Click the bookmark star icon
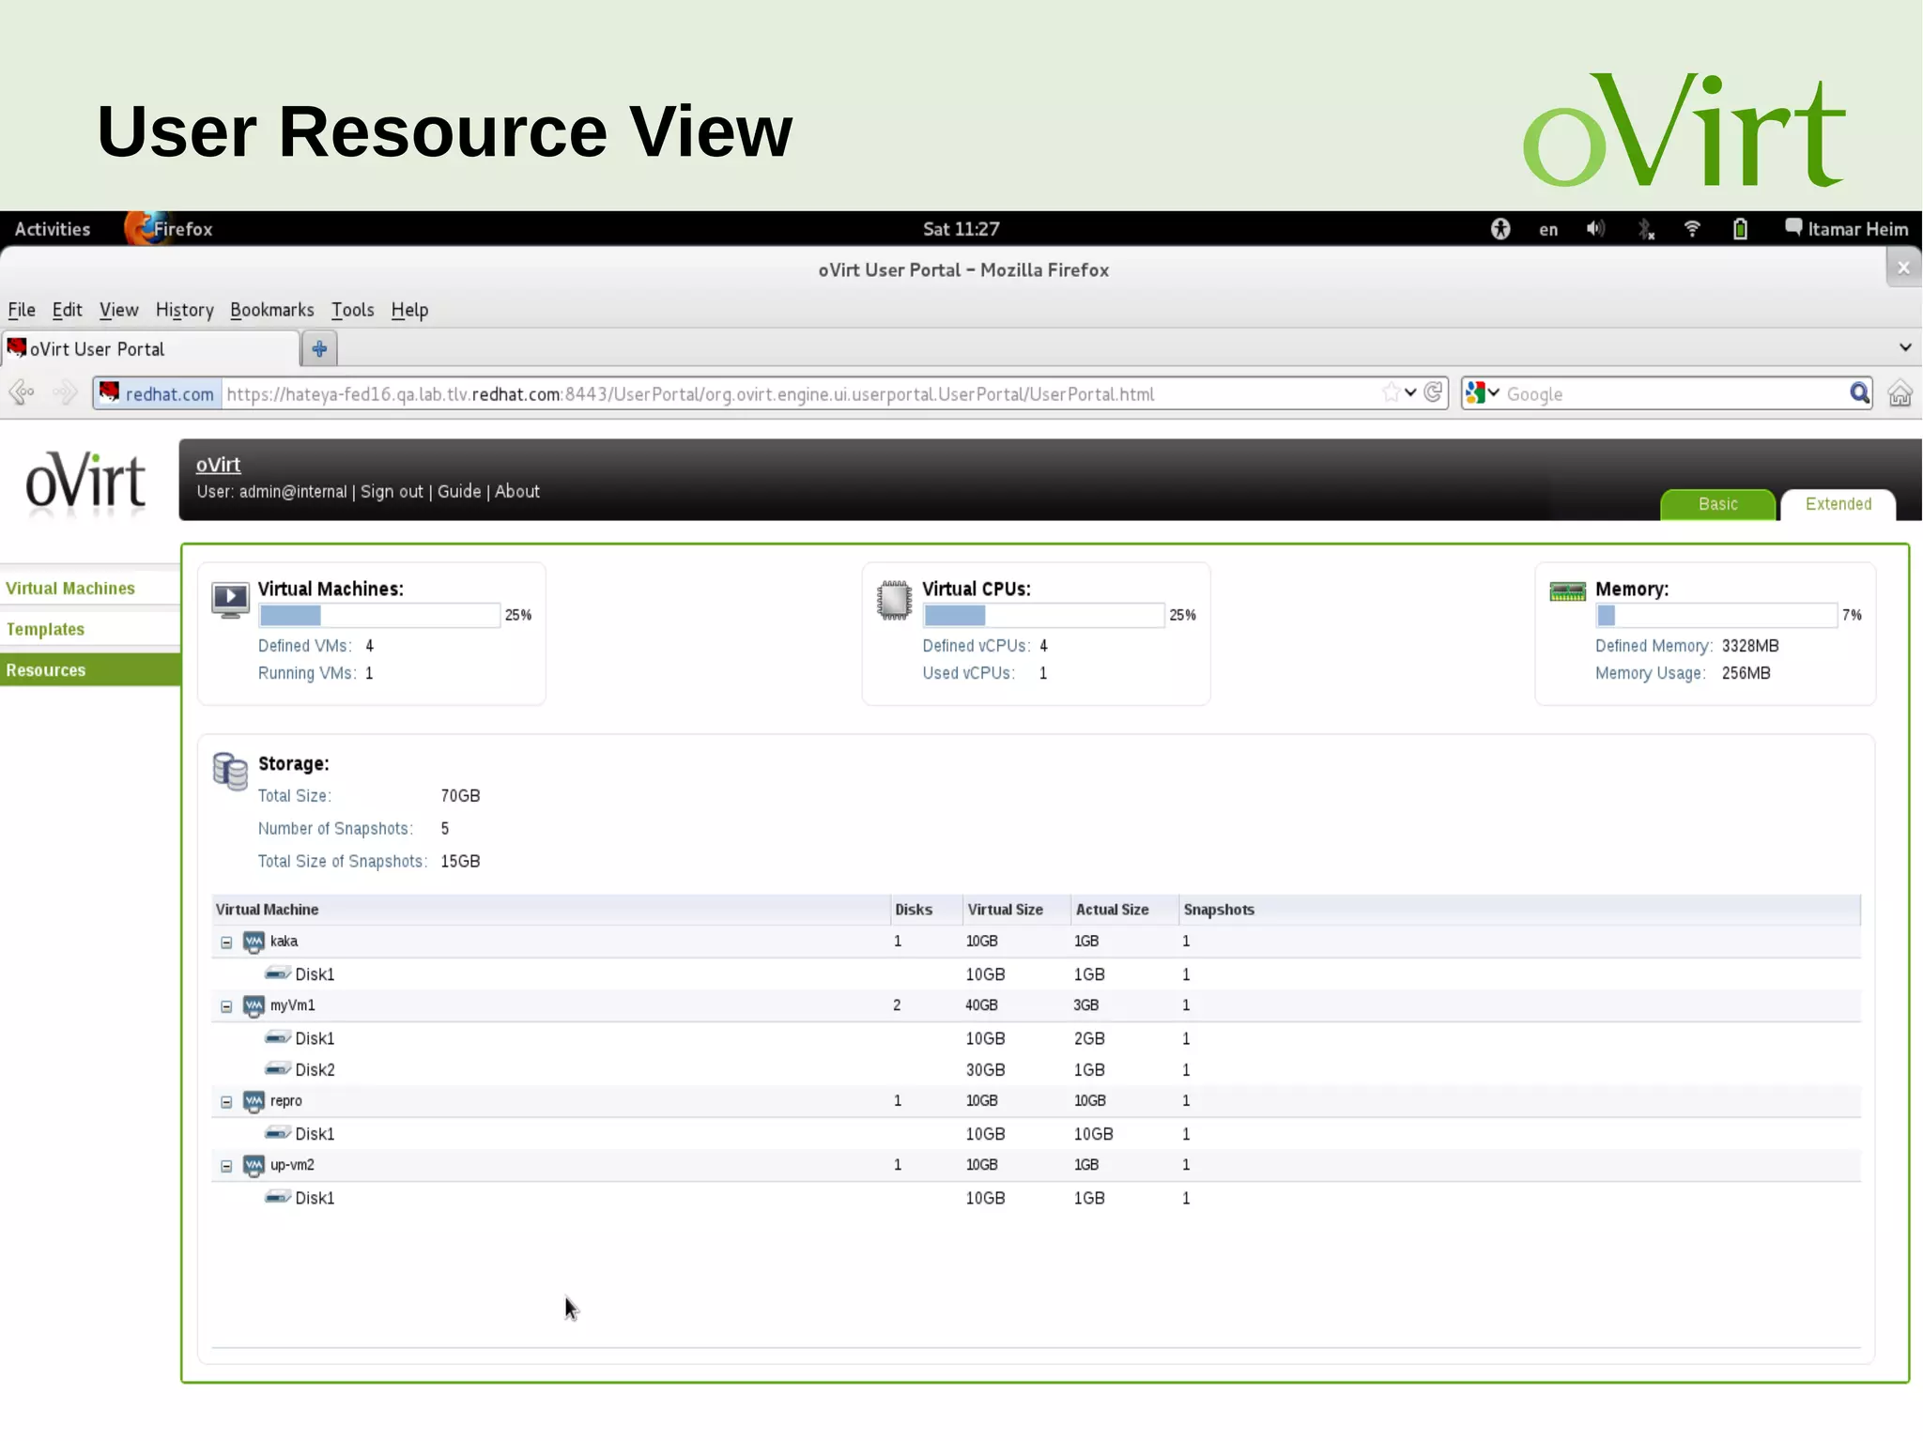 click(x=1391, y=393)
